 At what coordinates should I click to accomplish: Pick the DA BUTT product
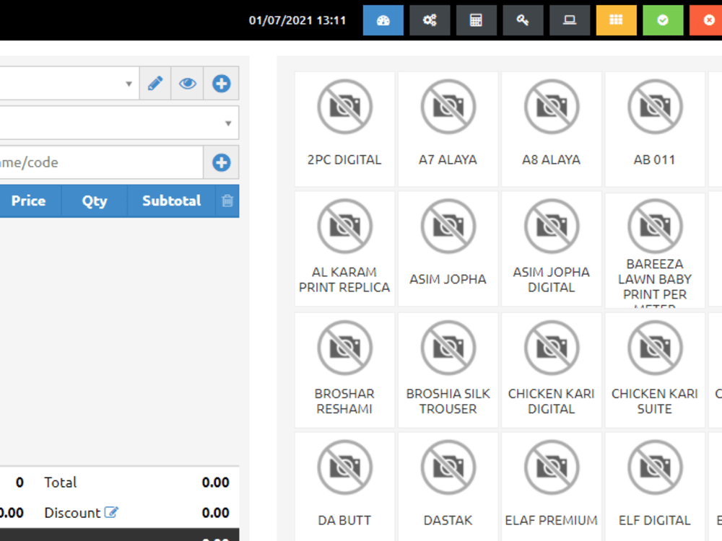click(344, 488)
